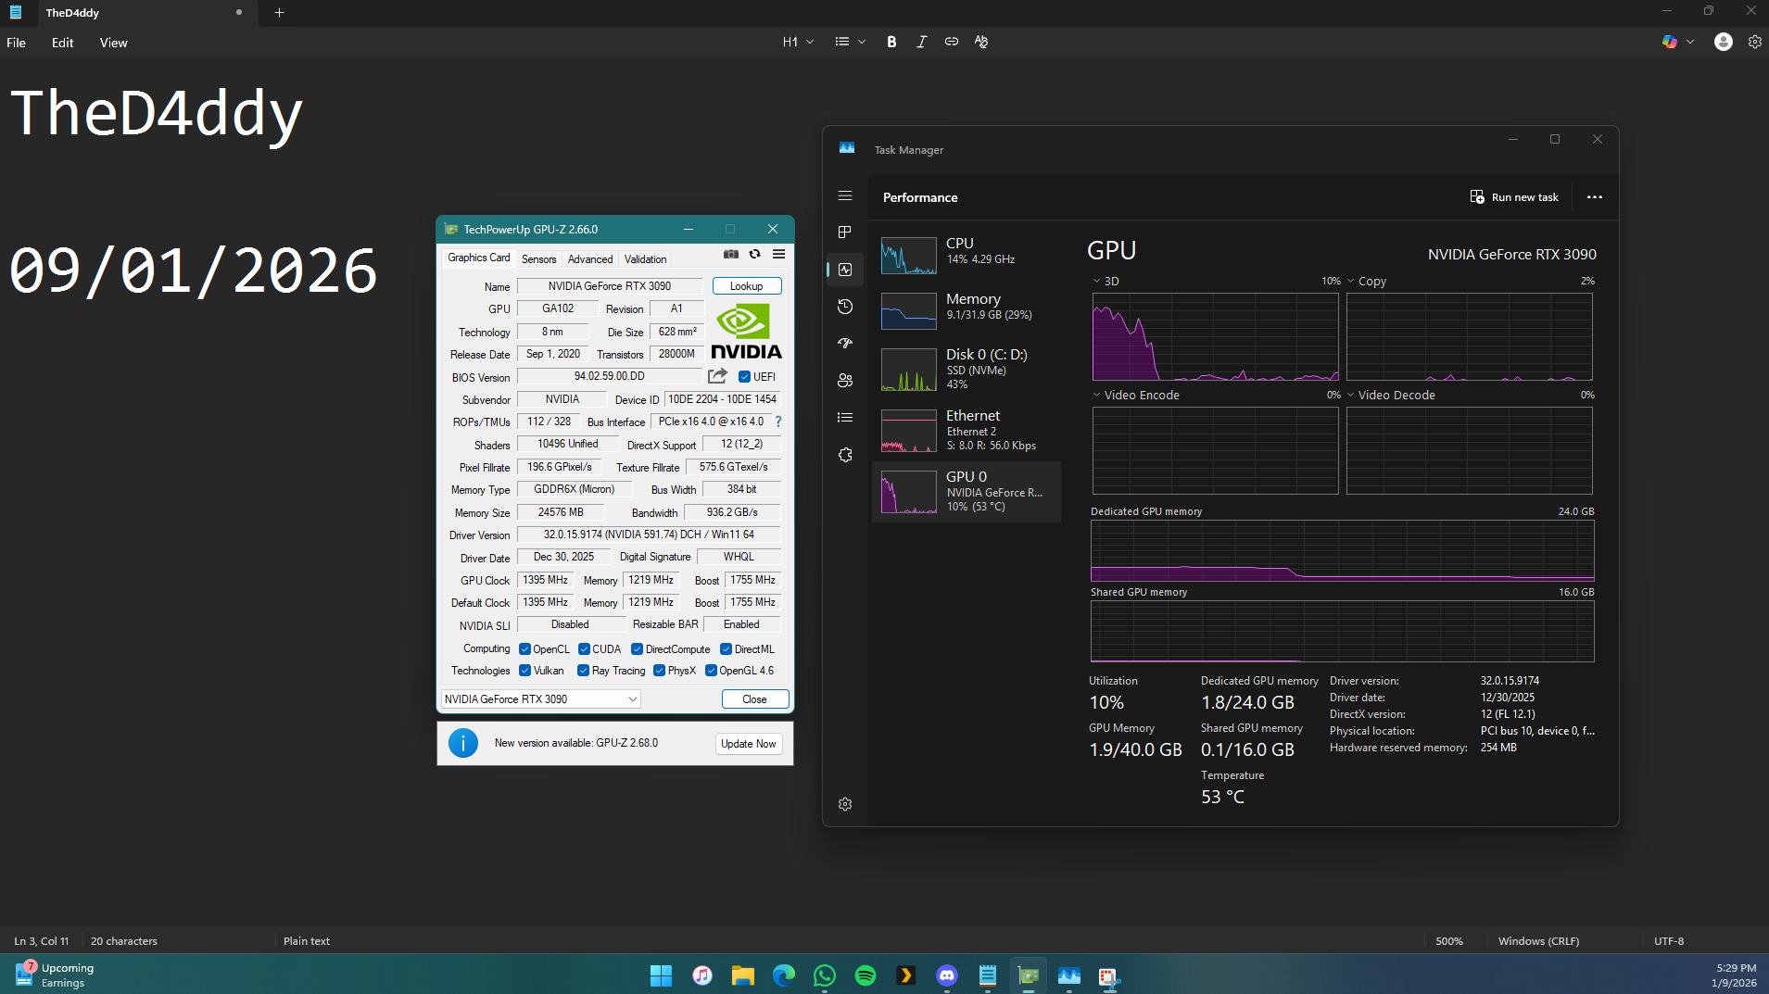Open the GPU-Z hamburger menu icon

click(x=778, y=254)
